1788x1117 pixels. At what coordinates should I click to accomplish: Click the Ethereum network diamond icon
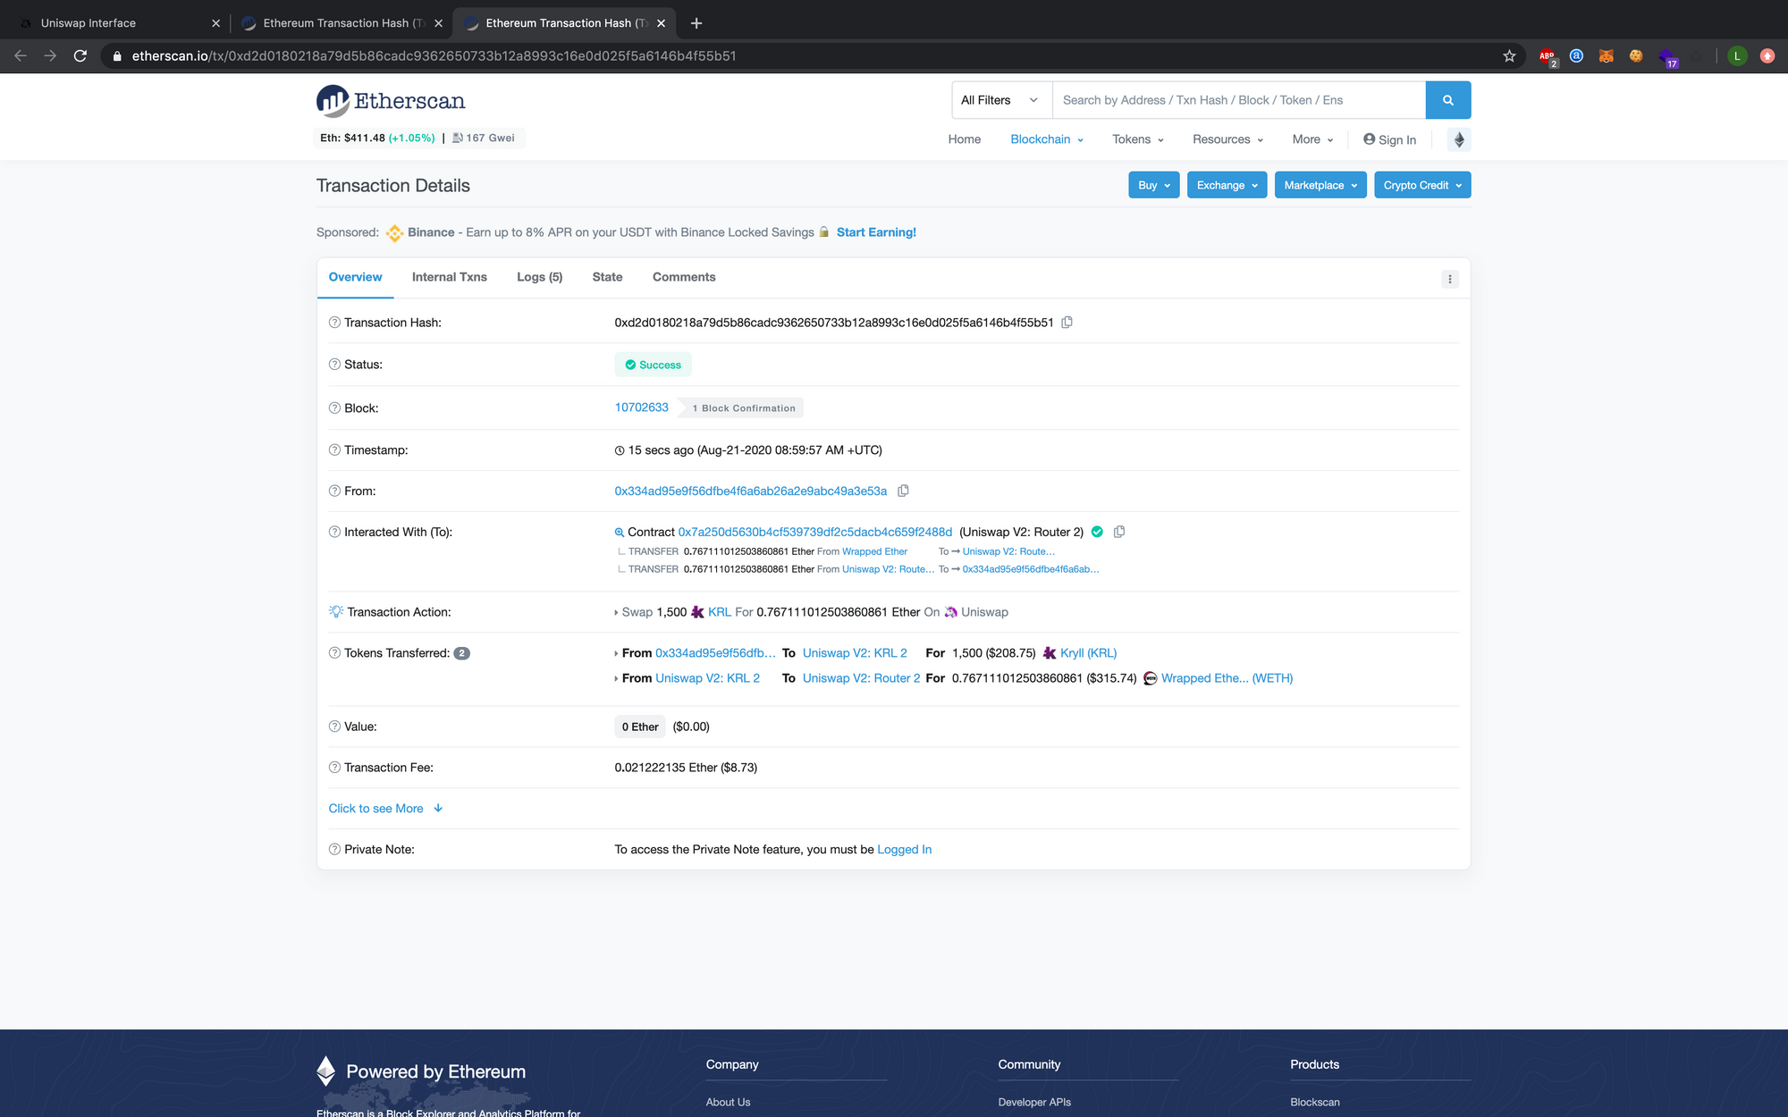point(1459,139)
